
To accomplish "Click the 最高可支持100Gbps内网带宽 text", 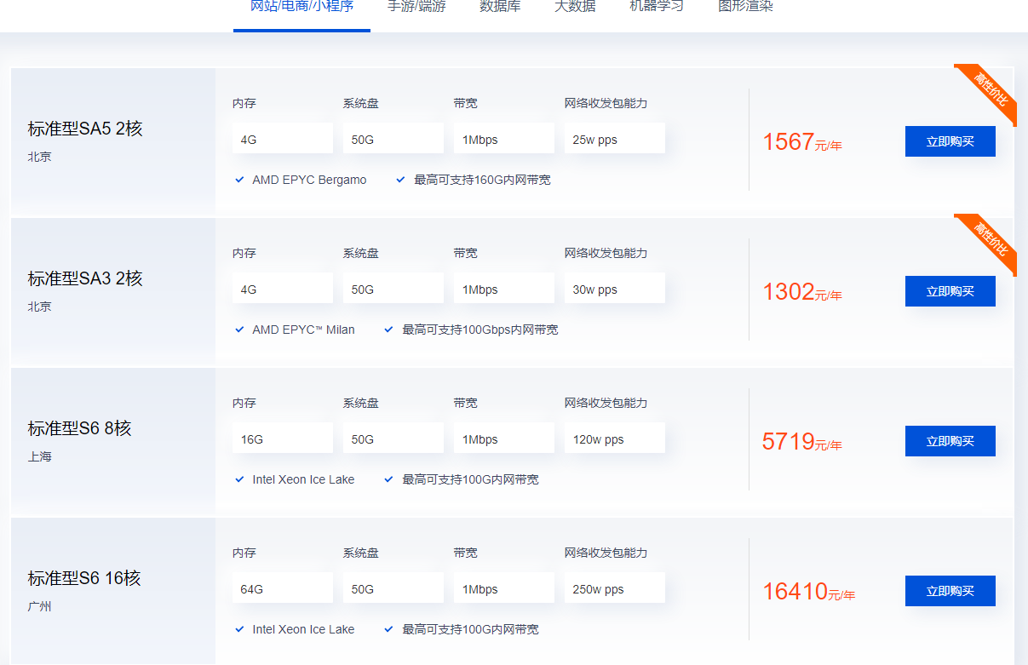I will click(x=480, y=330).
